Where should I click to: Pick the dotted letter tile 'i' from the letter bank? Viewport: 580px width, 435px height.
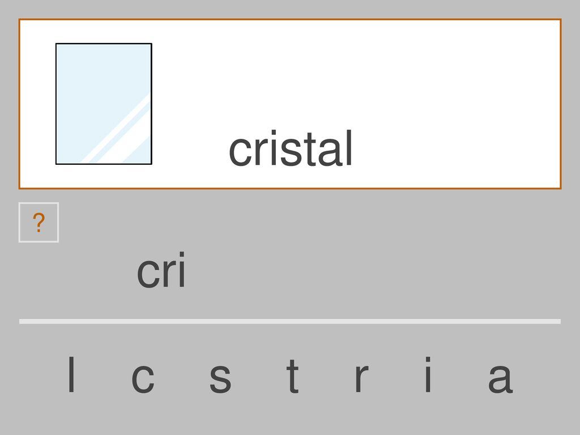pyautogui.click(x=428, y=374)
